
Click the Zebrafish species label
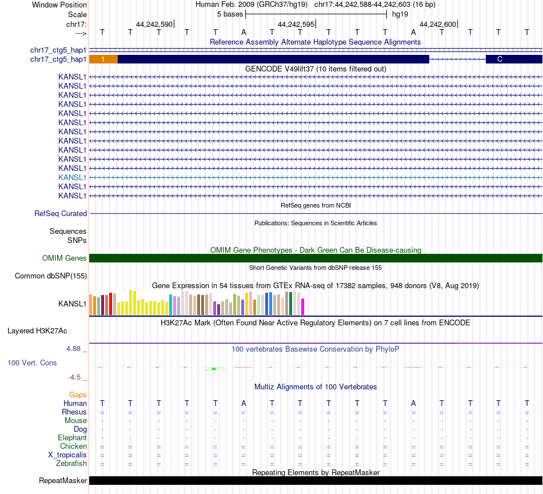coord(71,463)
